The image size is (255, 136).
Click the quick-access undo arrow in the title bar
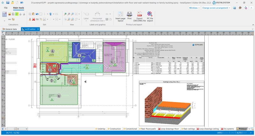[22, 3]
